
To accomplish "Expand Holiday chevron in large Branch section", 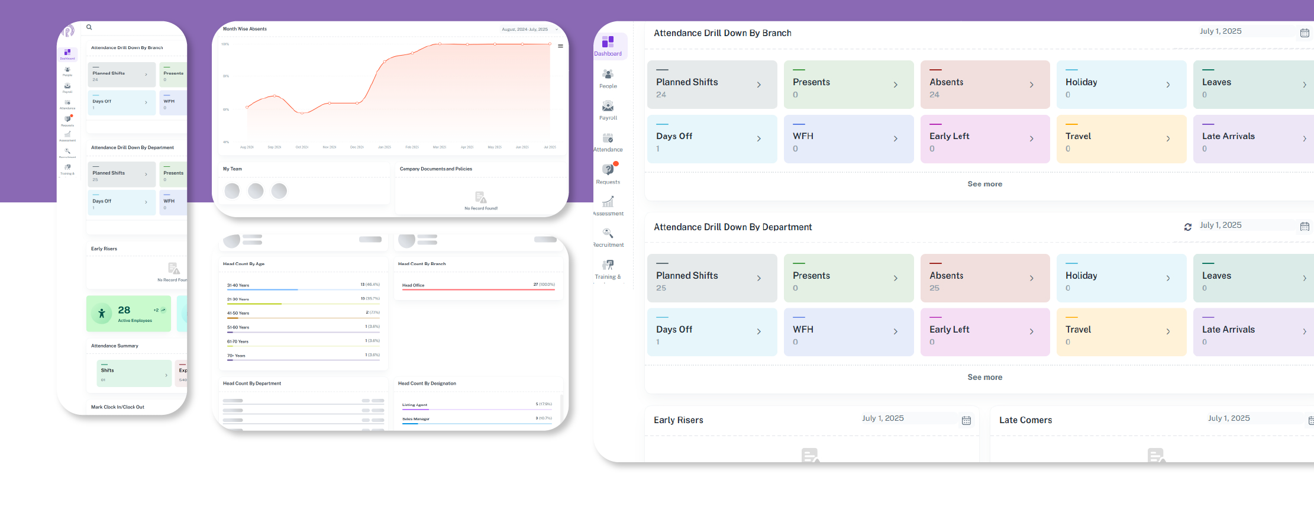I will tap(1168, 85).
